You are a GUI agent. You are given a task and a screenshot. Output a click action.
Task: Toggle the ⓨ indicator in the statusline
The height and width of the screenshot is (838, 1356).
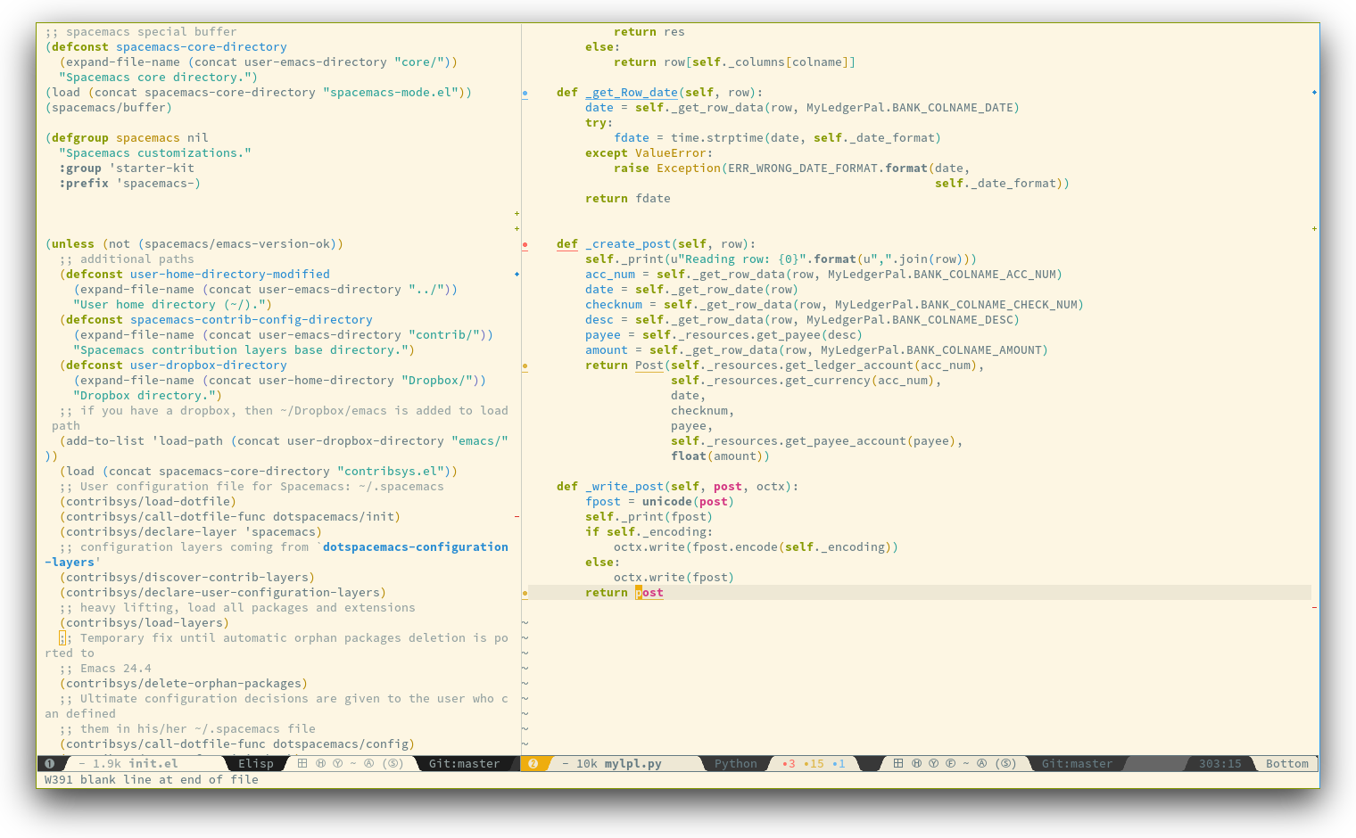point(337,763)
